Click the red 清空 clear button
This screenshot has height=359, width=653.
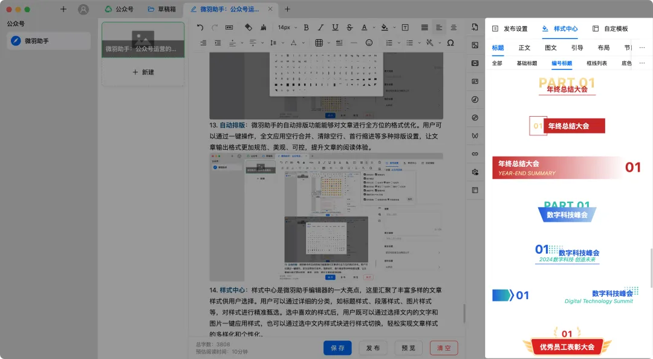[444, 348]
